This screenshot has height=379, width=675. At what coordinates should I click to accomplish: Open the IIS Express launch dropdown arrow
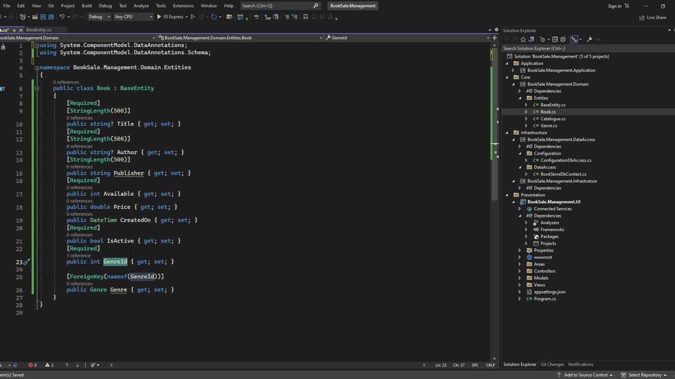(187, 17)
